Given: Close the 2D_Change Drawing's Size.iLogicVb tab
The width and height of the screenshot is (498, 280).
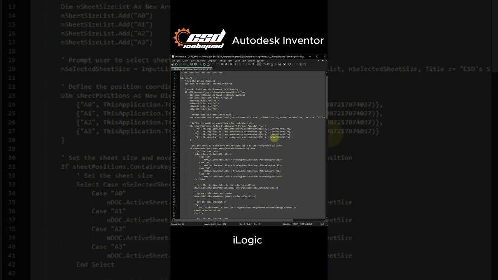Looking at the screenshot, I should coord(210,69).
